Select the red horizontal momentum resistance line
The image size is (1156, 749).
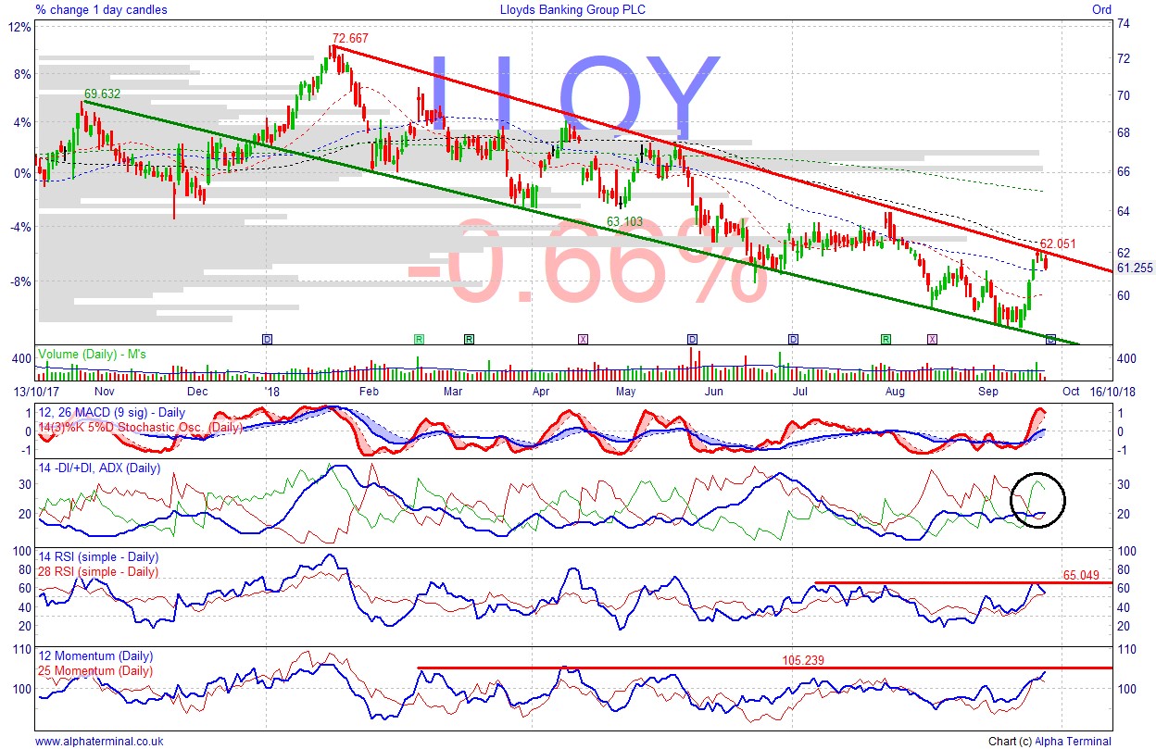(764, 668)
